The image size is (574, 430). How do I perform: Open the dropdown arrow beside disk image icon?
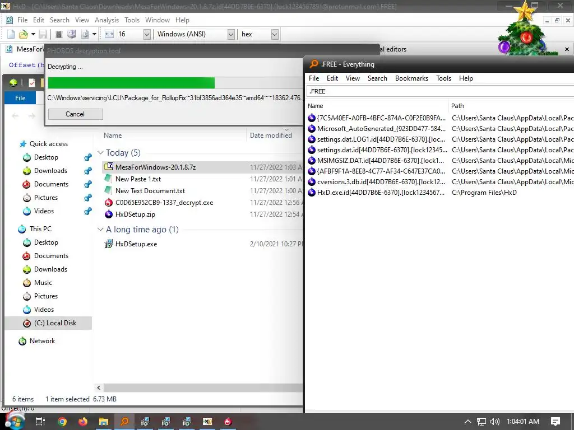click(x=94, y=34)
